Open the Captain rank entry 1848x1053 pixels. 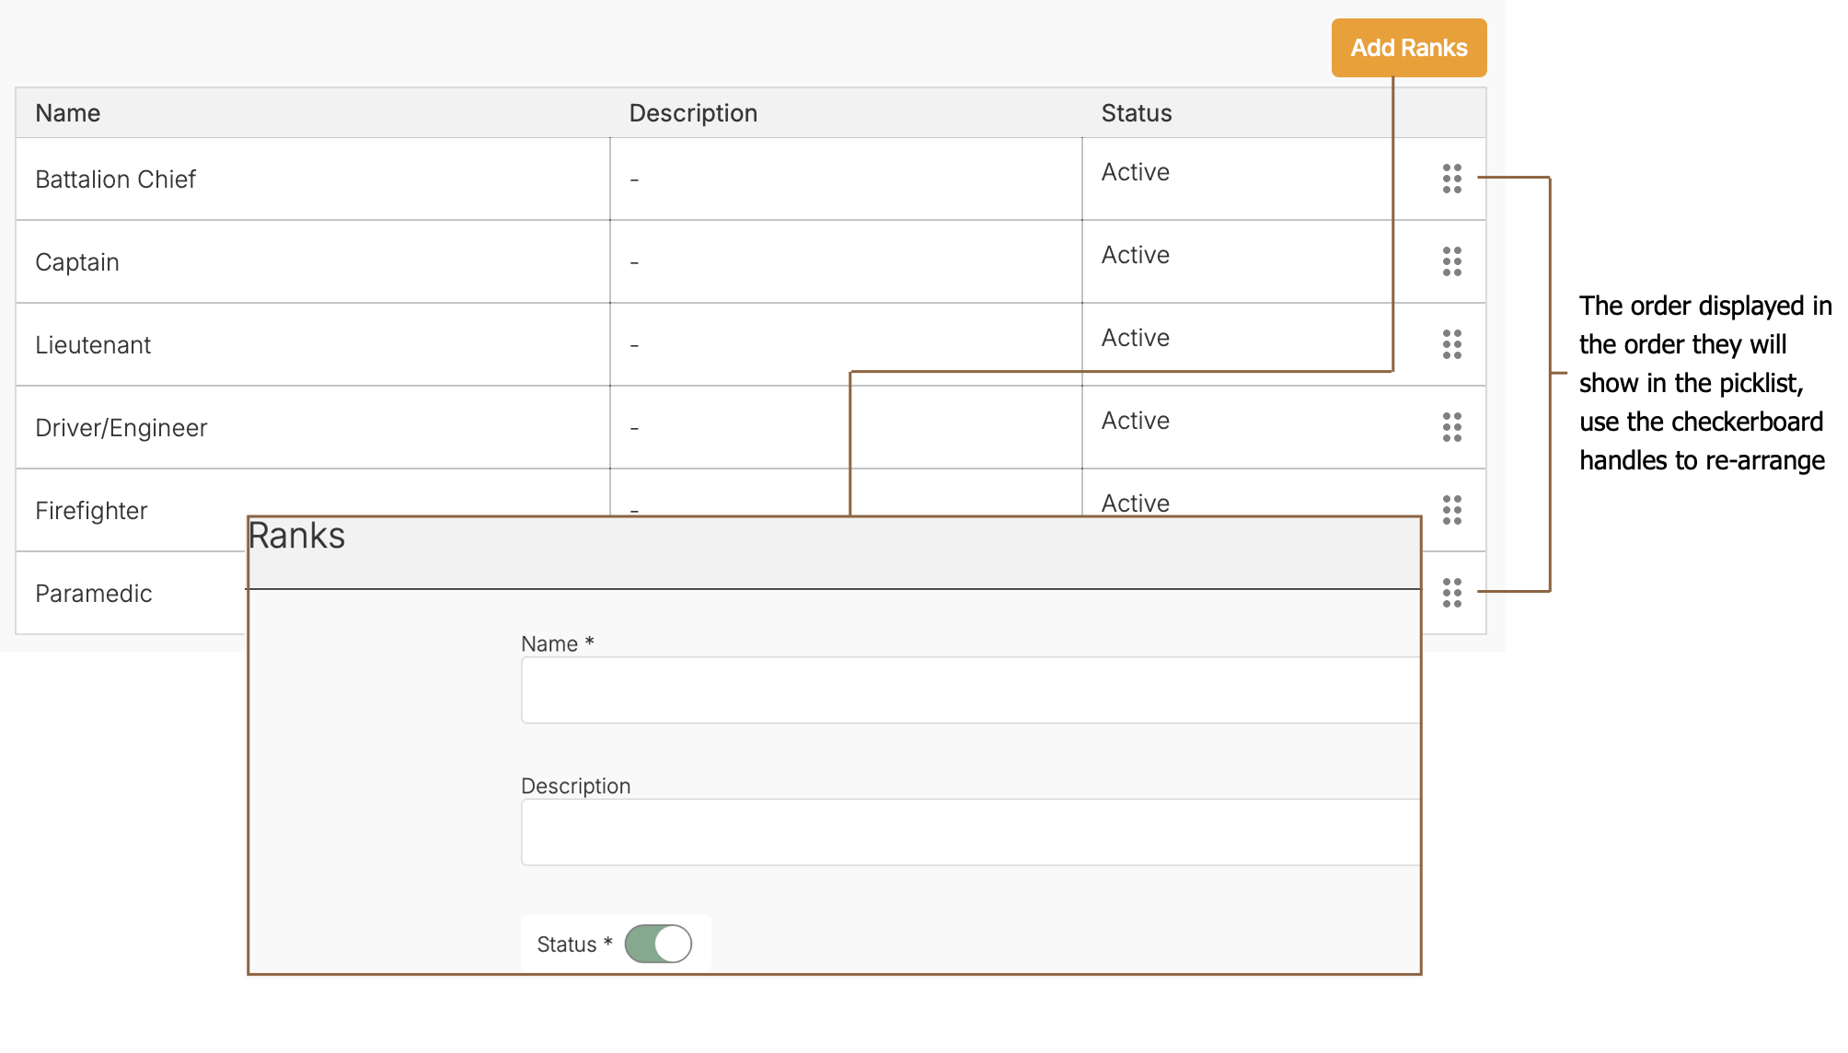click(x=77, y=262)
